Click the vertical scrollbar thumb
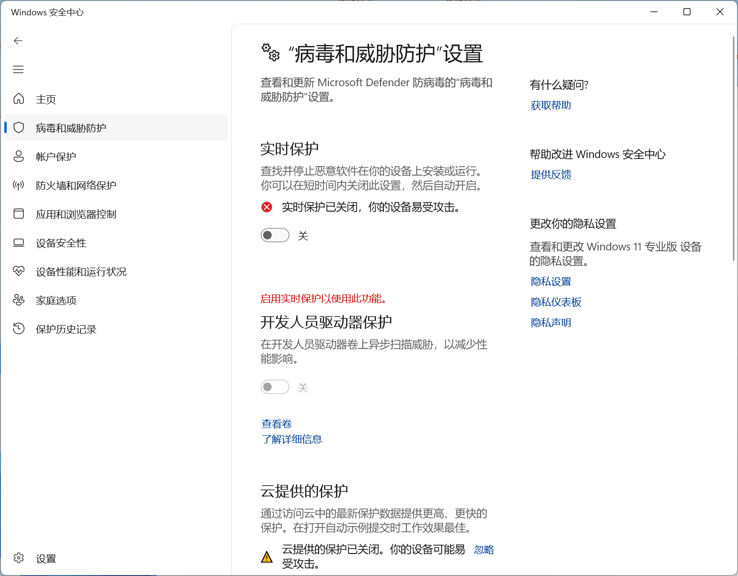The width and height of the screenshot is (738, 576). [734, 148]
